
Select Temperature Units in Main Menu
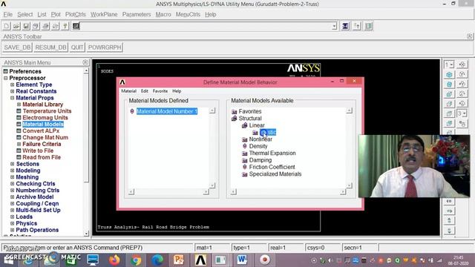pyautogui.click(x=47, y=111)
